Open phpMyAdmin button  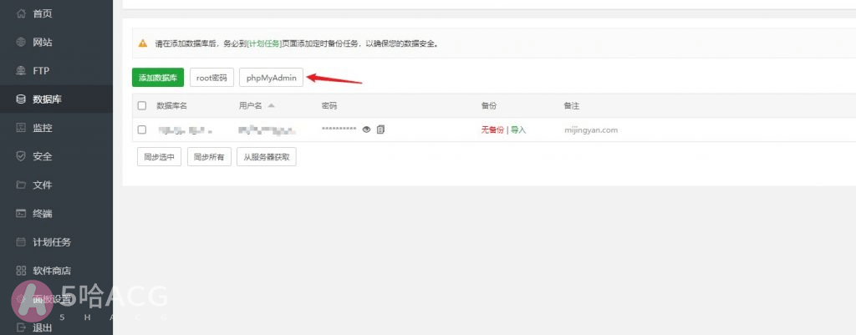(272, 78)
